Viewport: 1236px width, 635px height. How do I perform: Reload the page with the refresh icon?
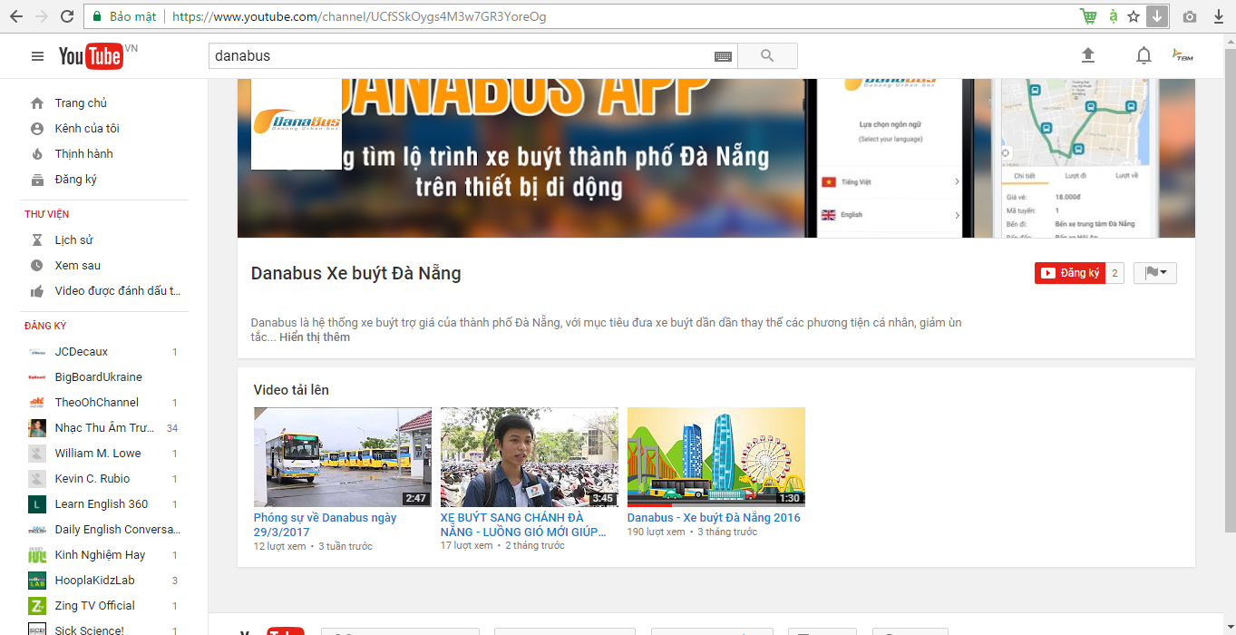(67, 16)
